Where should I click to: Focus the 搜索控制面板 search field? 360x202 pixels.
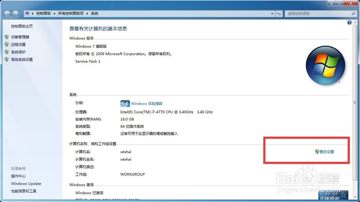(318, 14)
